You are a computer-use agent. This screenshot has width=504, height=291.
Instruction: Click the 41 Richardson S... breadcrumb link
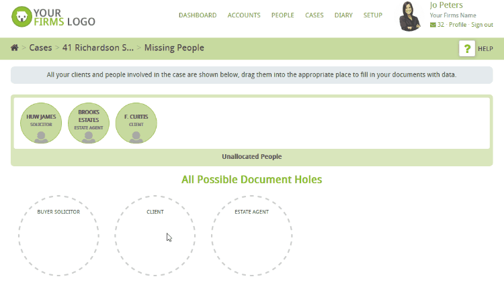tap(98, 48)
